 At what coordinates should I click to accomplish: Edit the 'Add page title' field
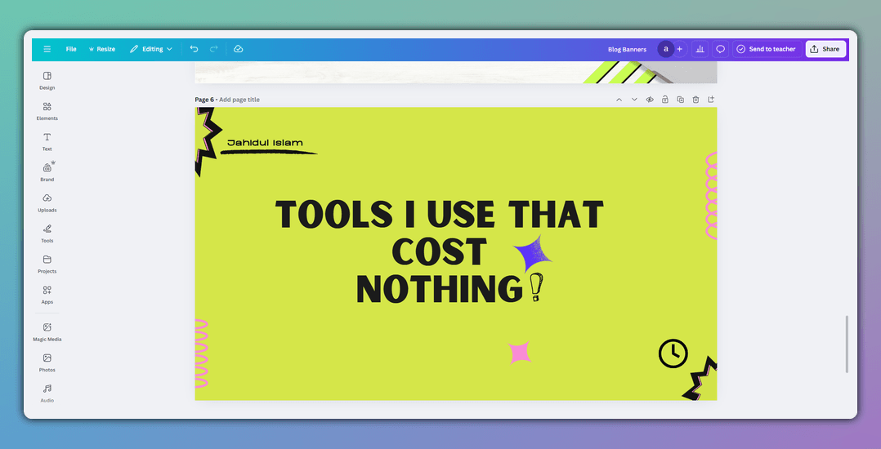[x=239, y=100]
